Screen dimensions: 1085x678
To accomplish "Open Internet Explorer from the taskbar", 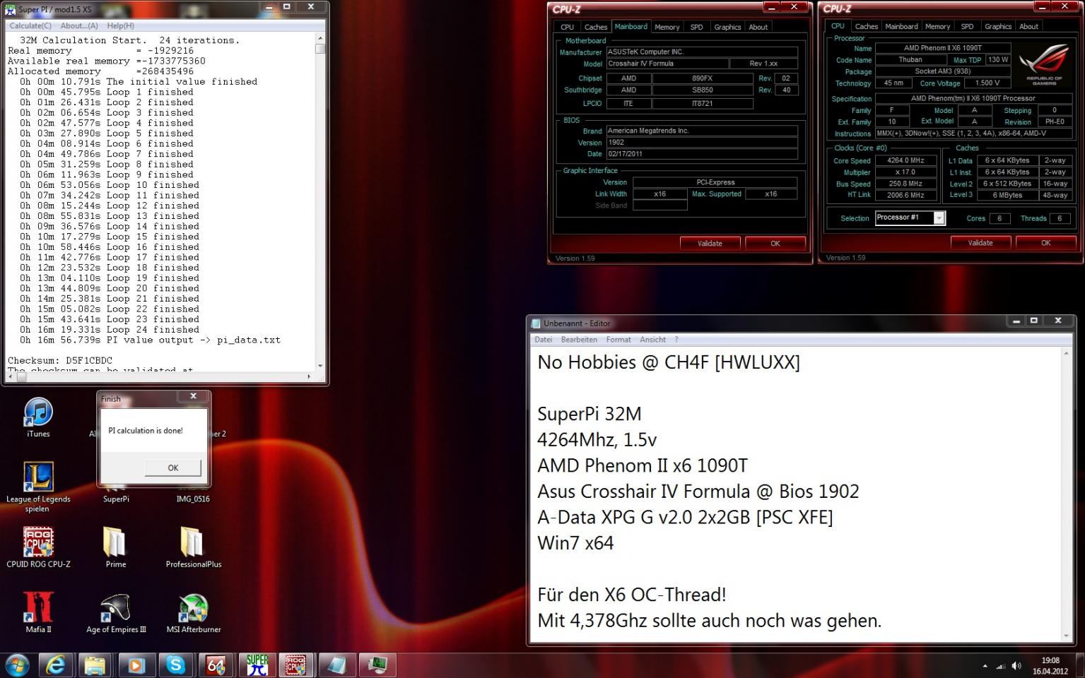I will [55, 665].
